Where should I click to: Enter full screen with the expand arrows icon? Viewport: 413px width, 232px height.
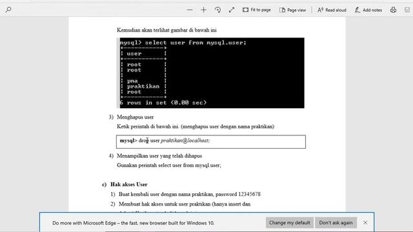[232, 10]
